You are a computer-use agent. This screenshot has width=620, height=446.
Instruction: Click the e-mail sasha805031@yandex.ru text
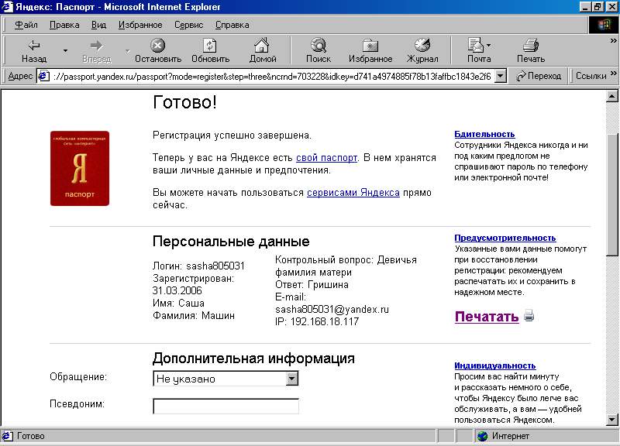[x=332, y=309]
